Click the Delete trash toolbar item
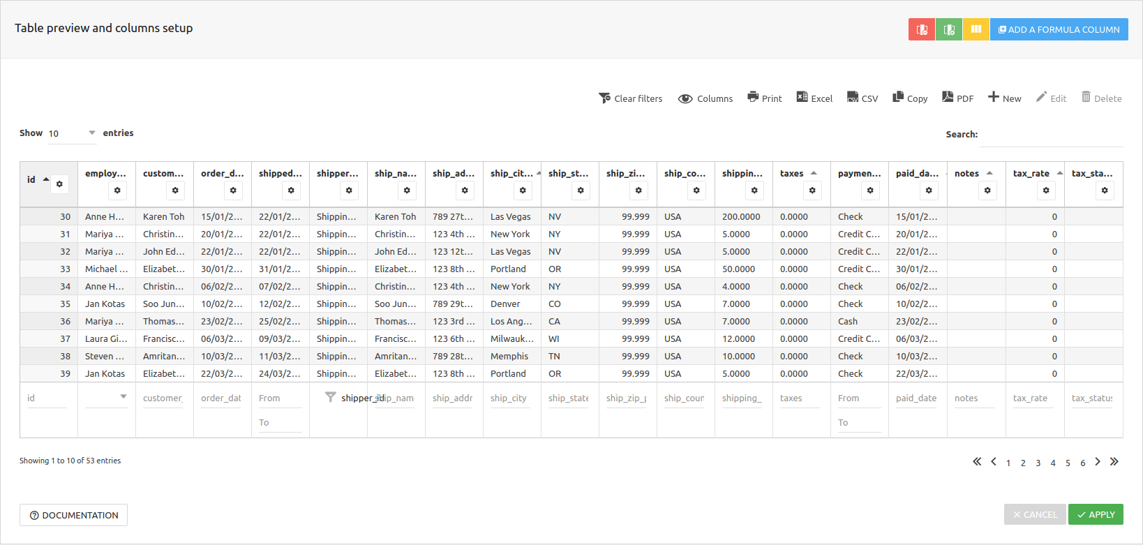1143x545 pixels. [x=1102, y=98]
